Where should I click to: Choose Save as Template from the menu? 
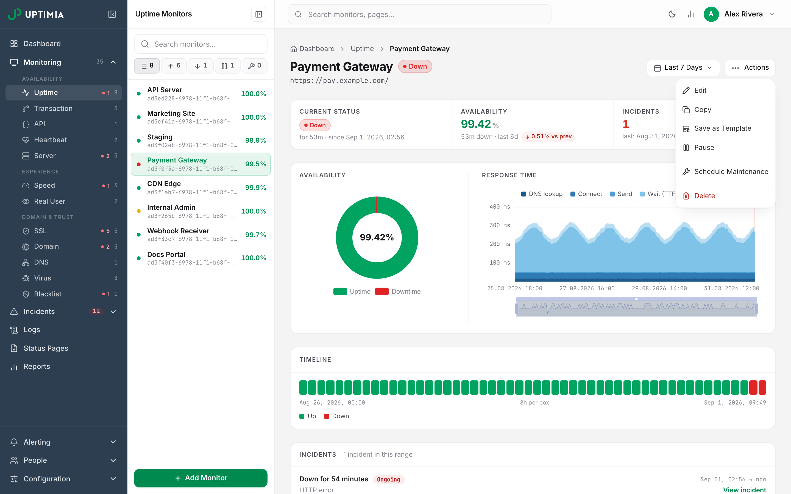click(725, 128)
